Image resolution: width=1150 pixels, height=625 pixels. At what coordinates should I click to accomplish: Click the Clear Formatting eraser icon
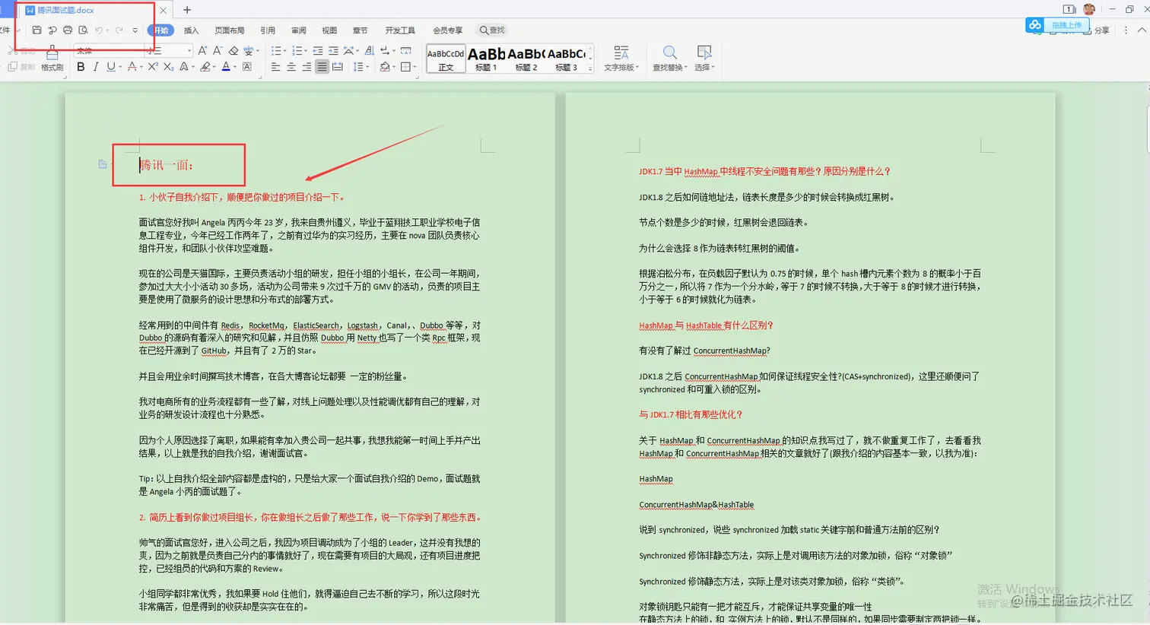[233, 50]
